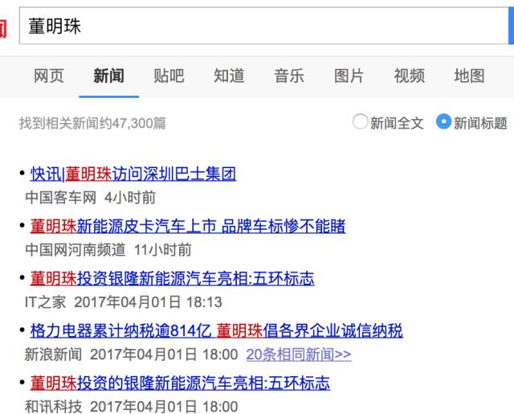Click source text 中国客车网 4小时前

coord(91,198)
